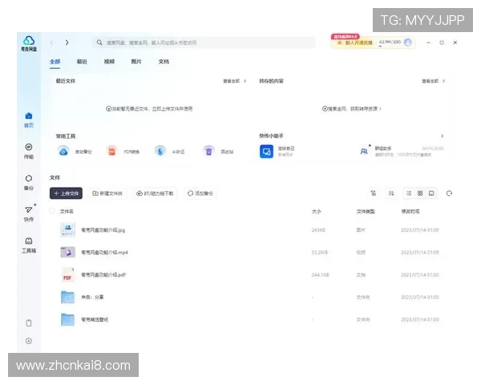Click the 添加备份 add backup button
This screenshot has width=481, height=385.
click(200, 193)
